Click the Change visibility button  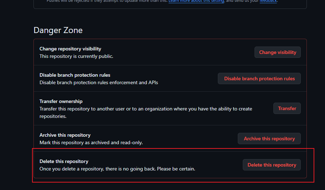pos(278,52)
